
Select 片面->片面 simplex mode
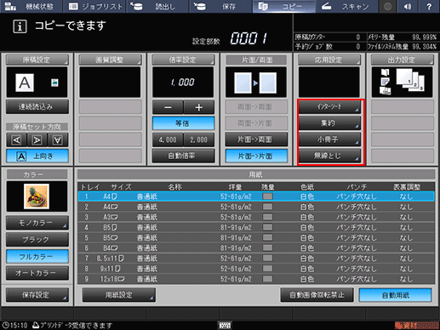click(256, 156)
